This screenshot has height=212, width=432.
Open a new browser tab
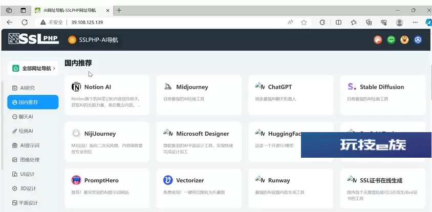point(119,10)
